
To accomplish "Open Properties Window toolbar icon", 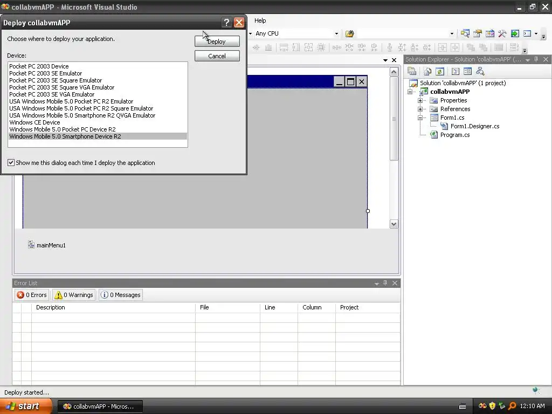I will tap(478, 33).
